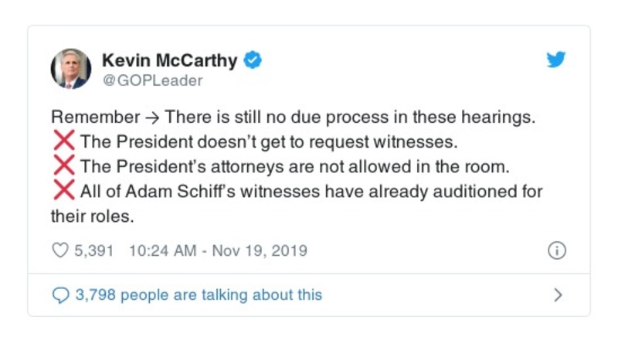Click the 'their roles.' closing text

[93, 216]
